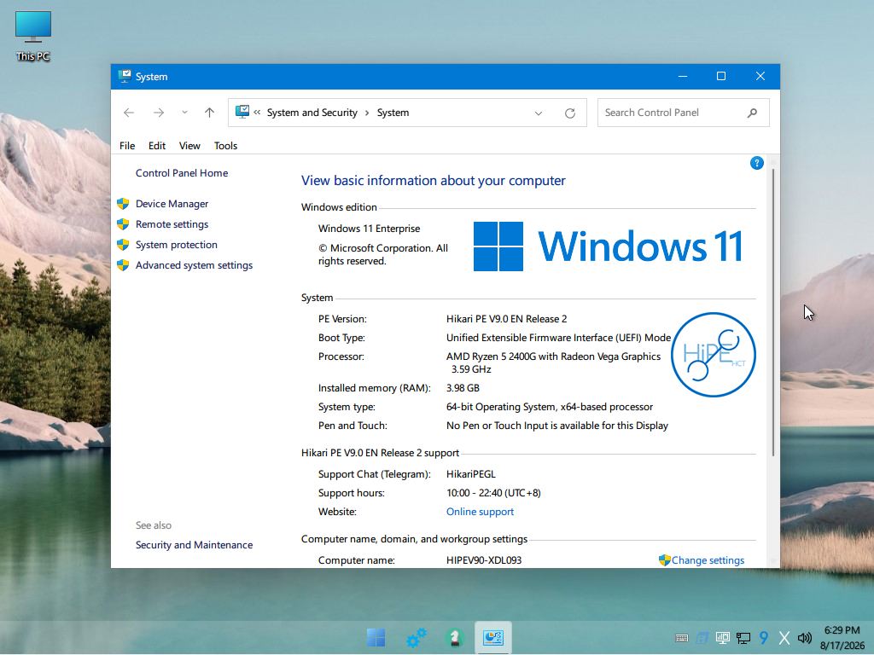Click the shield icon beside Change settings
The image size is (874, 655).
pos(664,560)
